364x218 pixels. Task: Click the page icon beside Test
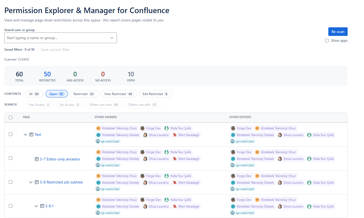[31, 134]
